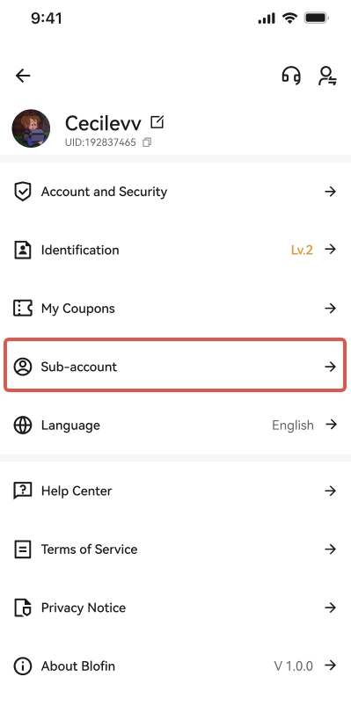Select the English language value
351x706 pixels.
point(293,426)
